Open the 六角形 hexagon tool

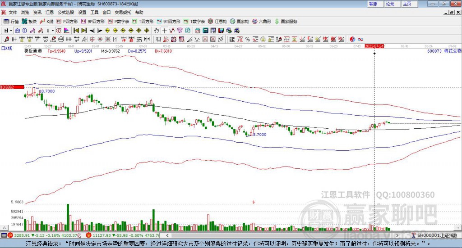coord(262,22)
